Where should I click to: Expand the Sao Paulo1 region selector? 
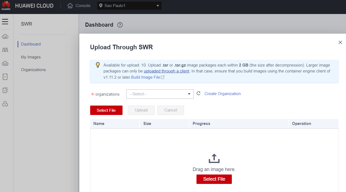pos(129,5)
